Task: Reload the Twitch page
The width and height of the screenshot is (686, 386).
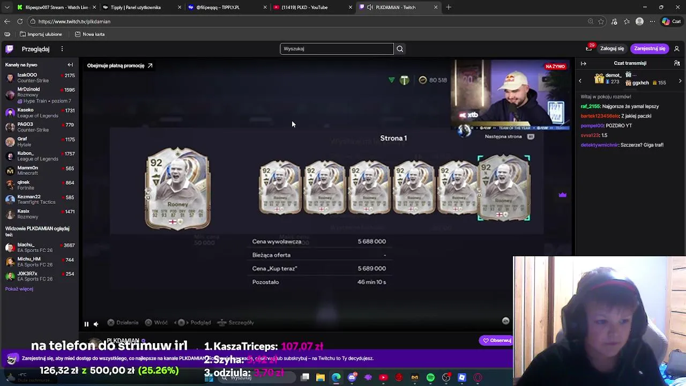Action: [20, 21]
